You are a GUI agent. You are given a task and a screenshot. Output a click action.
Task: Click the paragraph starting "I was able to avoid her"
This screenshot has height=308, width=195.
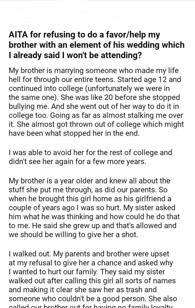pyautogui.click(x=90, y=157)
